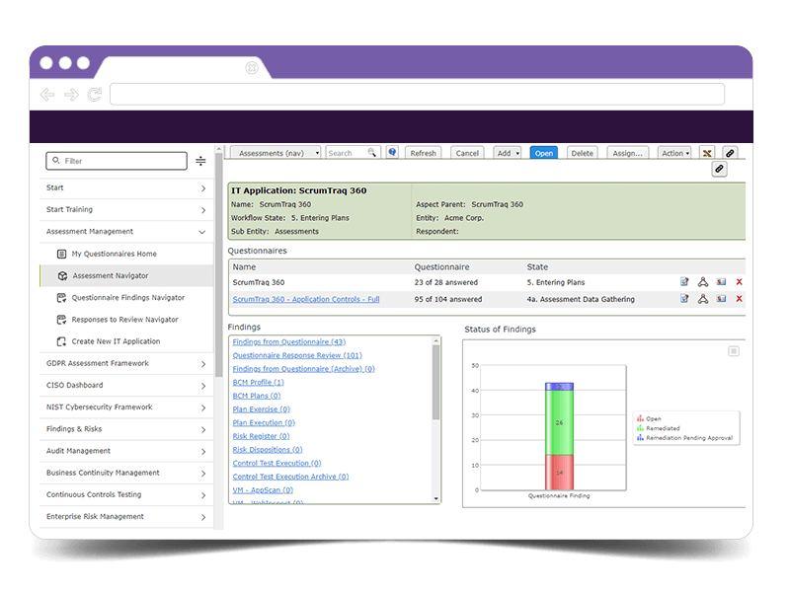The height and width of the screenshot is (592, 790).
Task: Open the Assessments (nav) dropdown
Action: pos(276,153)
